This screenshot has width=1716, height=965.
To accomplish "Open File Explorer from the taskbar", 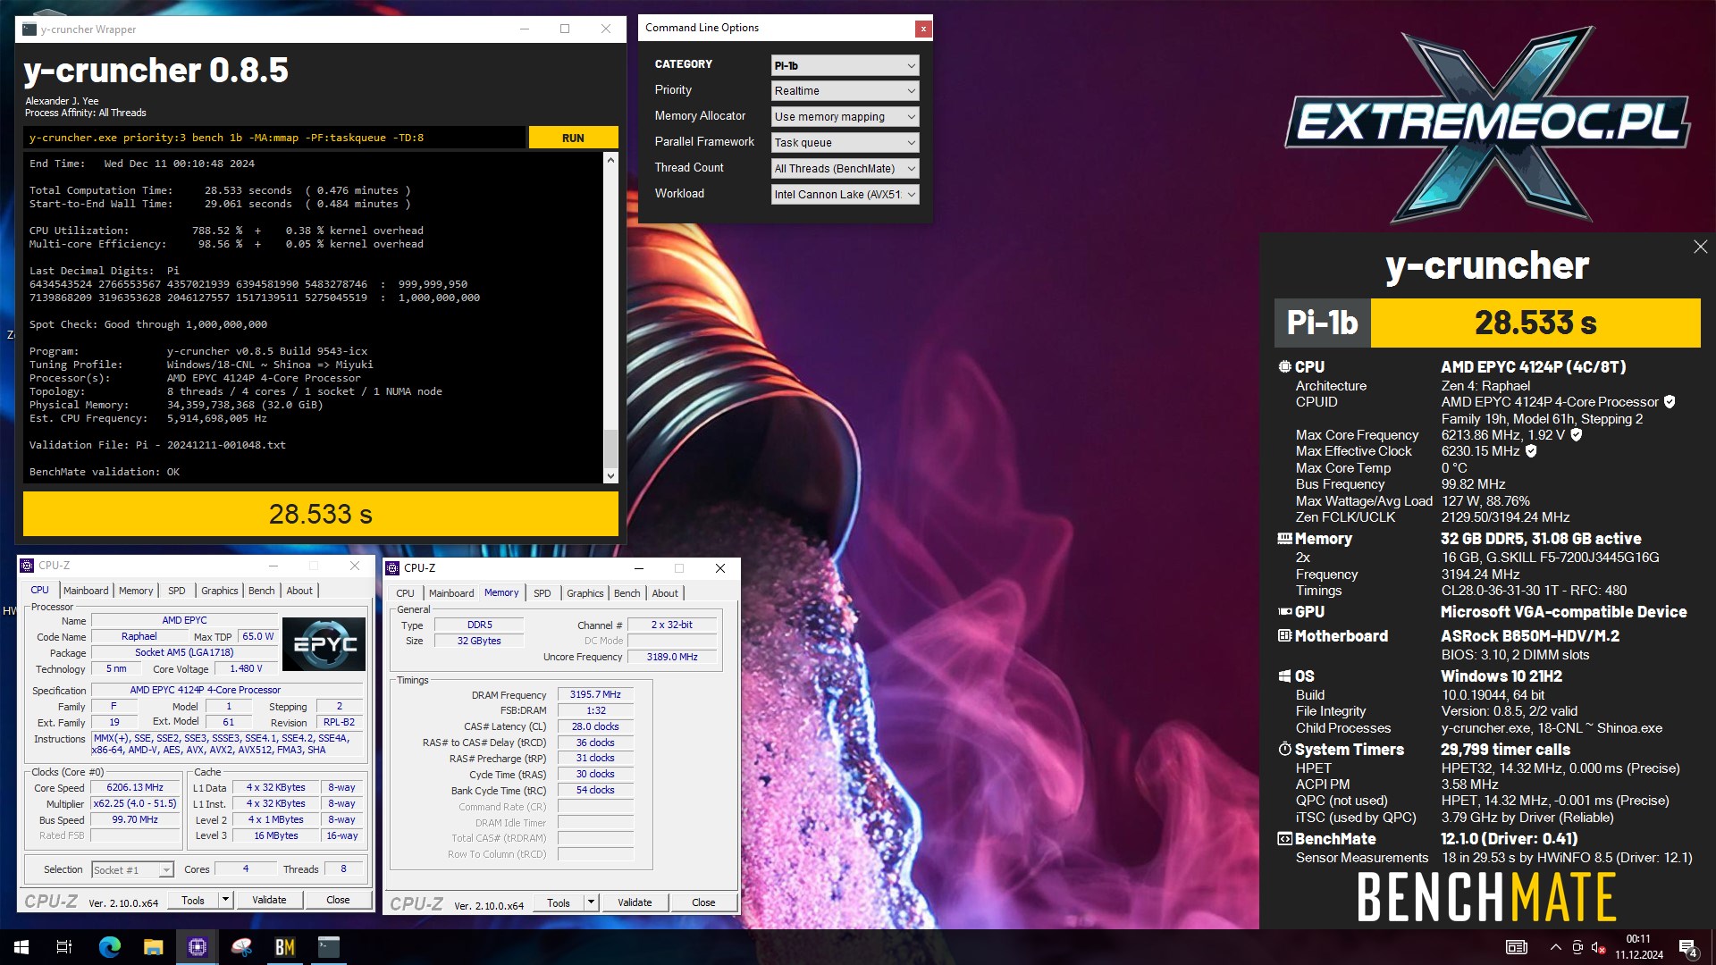I will click(153, 947).
